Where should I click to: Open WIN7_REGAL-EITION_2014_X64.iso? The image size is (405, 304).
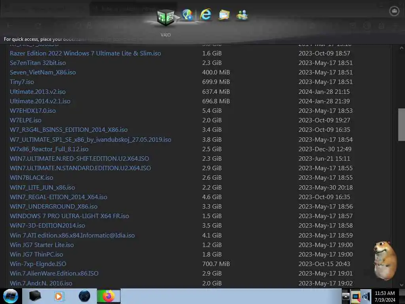tap(59, 197)
